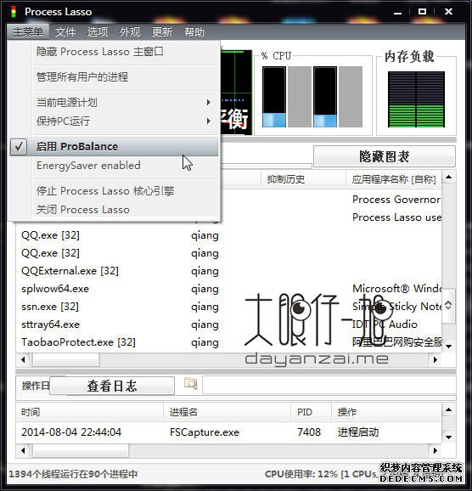Select the QQExternal.exe [32] process row
472x491 pixels.
coord(228,271)
